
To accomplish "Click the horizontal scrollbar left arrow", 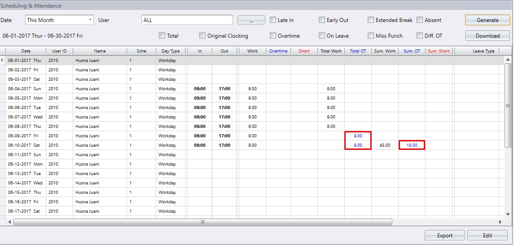I will [9, 222].
